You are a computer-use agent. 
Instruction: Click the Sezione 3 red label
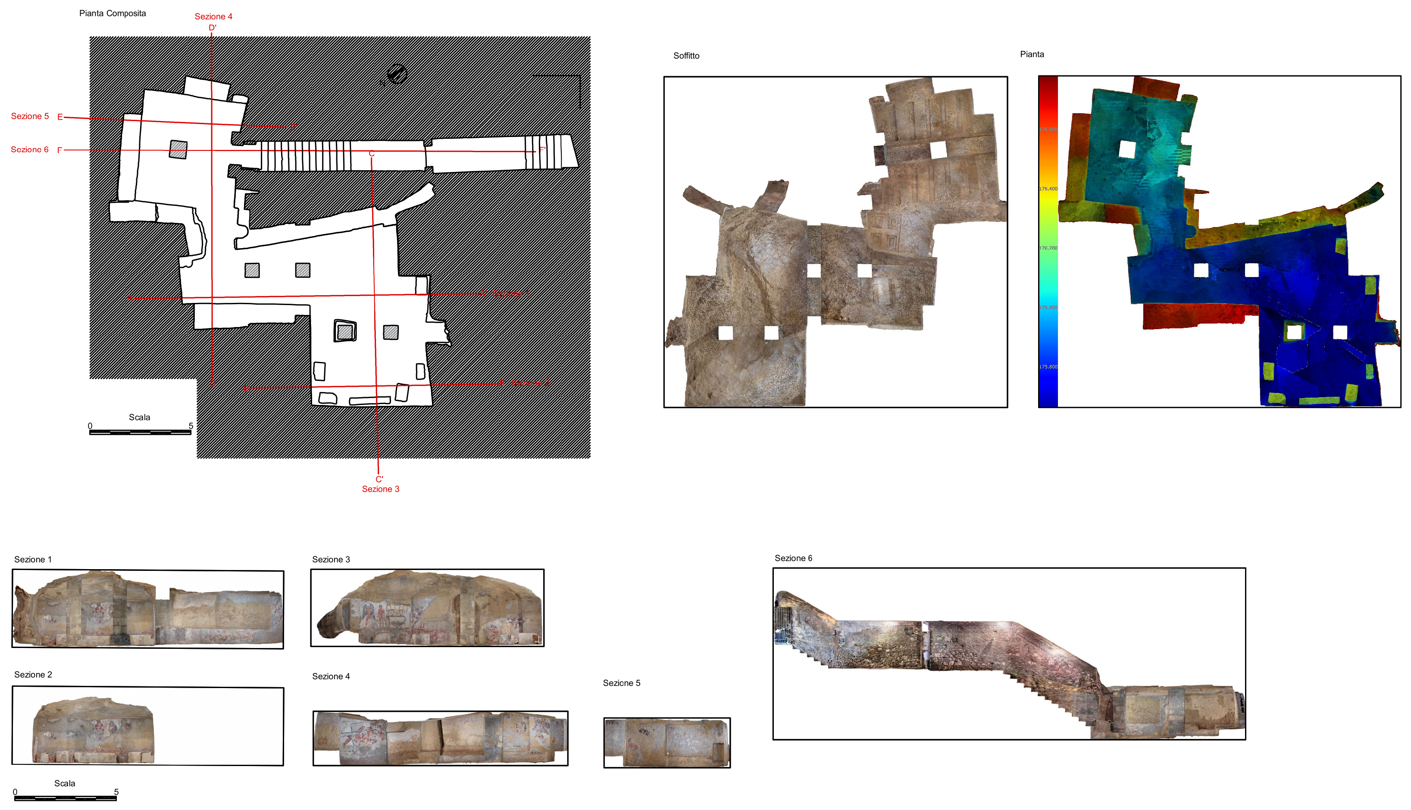380,489
